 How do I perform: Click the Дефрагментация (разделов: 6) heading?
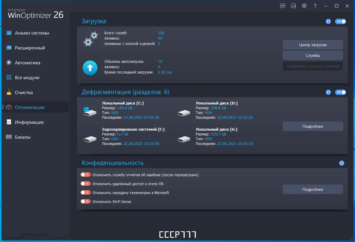[x=125, y=92]
